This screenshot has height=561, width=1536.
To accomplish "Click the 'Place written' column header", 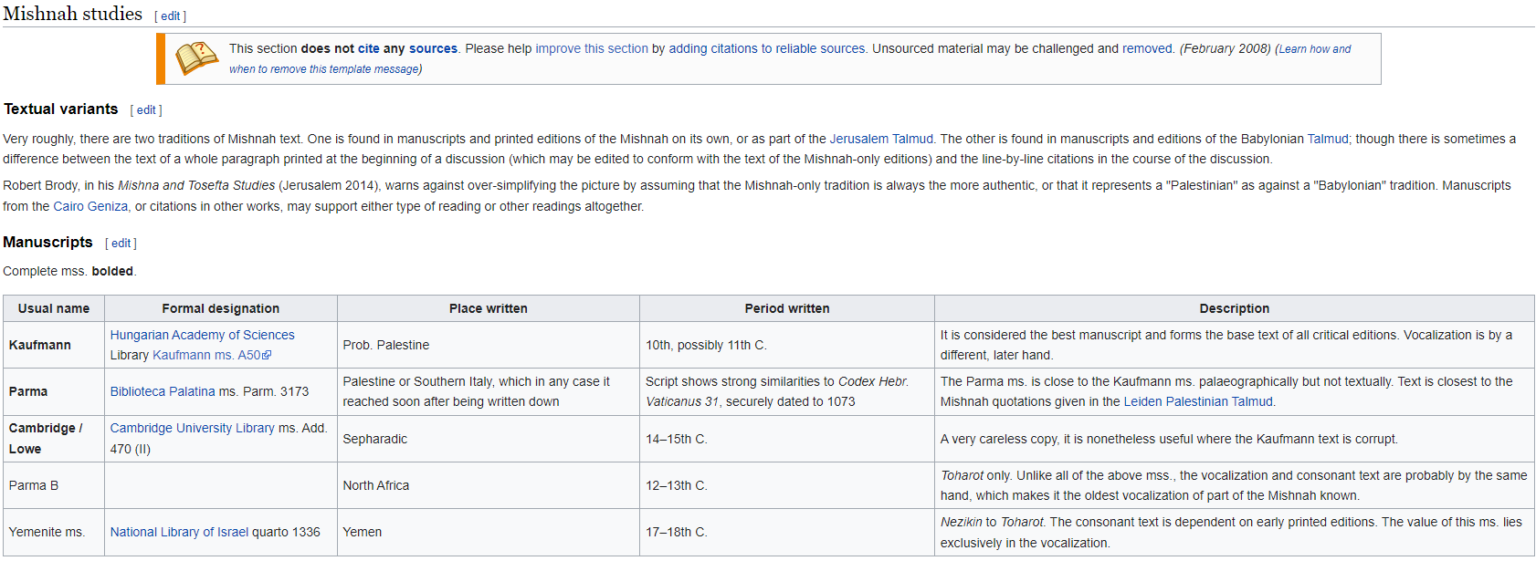I will [489, 309].
